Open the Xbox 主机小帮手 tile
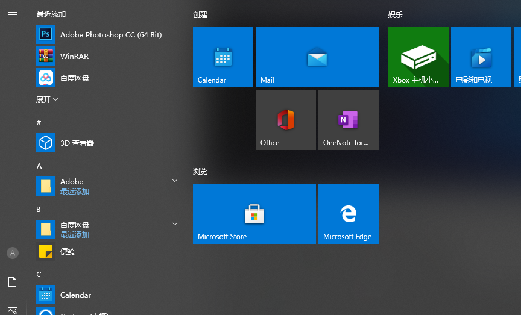The height and width of the screenshot is (315, 521). pos(418,57)
